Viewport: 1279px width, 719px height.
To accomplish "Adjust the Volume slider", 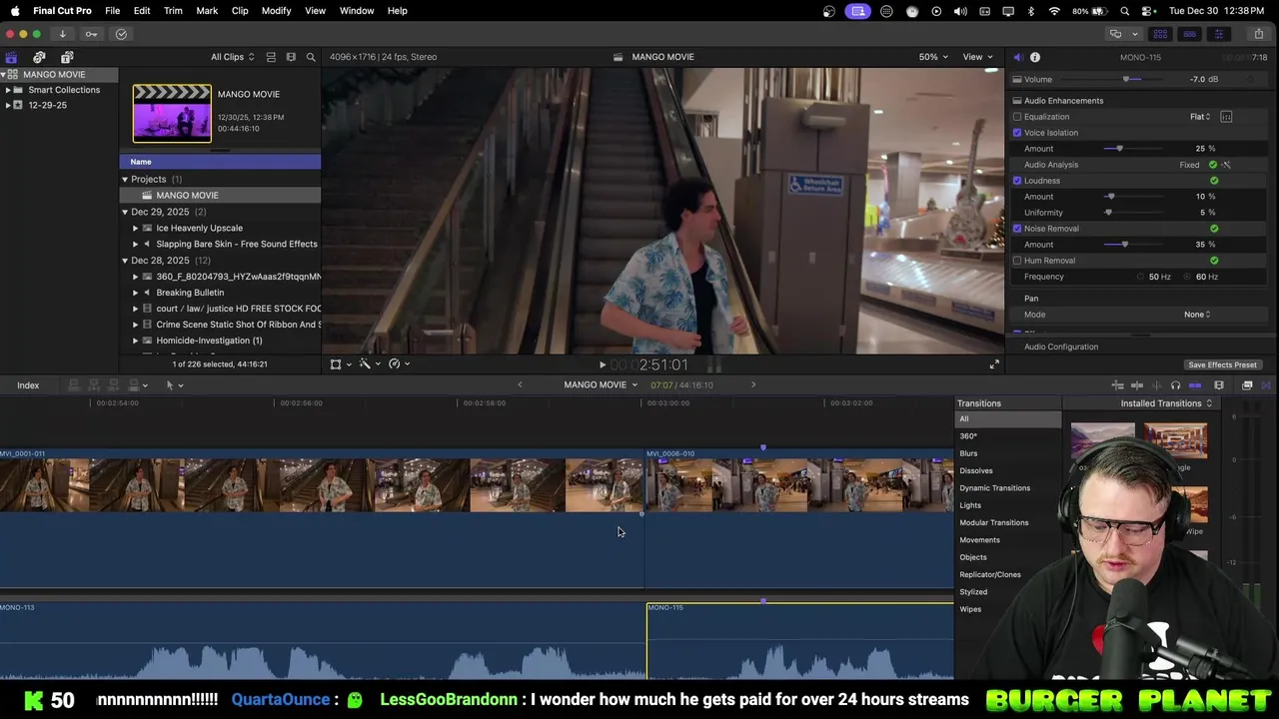I will pyautogui.click(x=1127, y=80).
